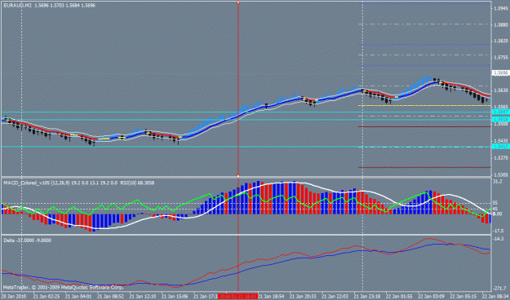Click the 22 Jan 05:15 time label
This screenshot has width=510, height=300.
pos(463,297)
